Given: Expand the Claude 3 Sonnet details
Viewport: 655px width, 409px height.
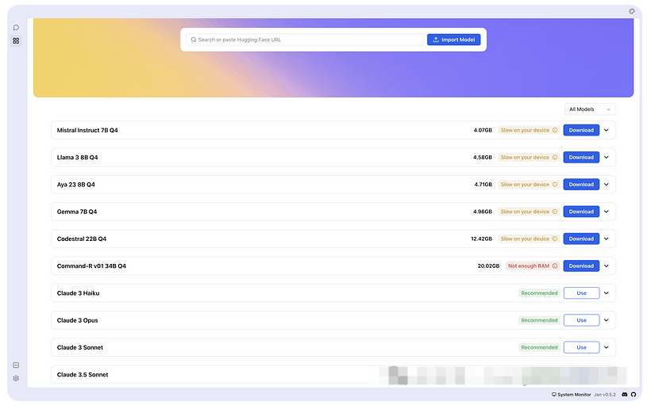Looking at the screenshot, I should [x=607, y=347].
